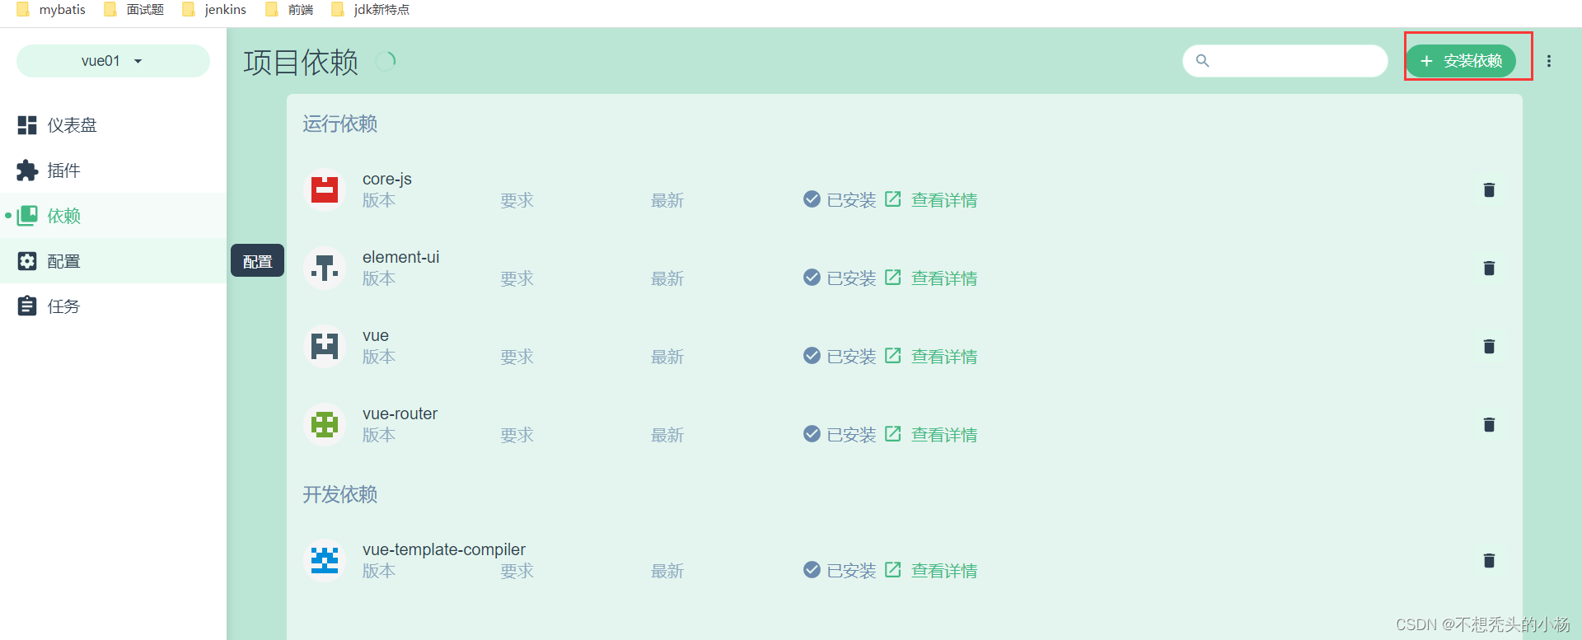Open 任务 tasks in sidebar
Image resolution: width=1582 pixels, height=640 pixels.
113,306
